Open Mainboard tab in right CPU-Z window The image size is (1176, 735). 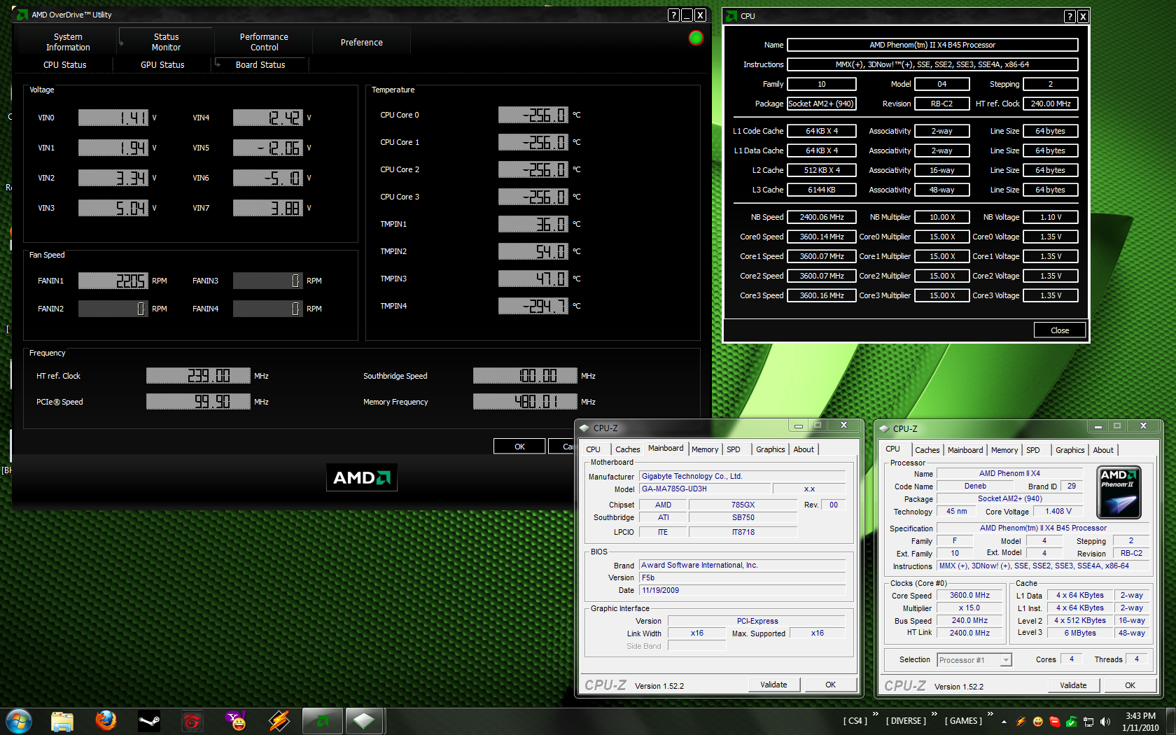coord(965,450)
